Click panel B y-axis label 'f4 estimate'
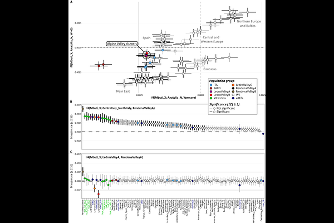Viewport: 334px width, 223px height. (x=72, y=127)
